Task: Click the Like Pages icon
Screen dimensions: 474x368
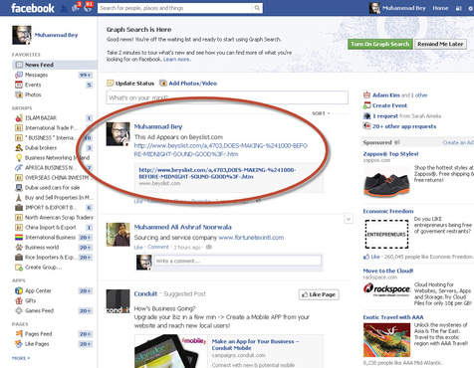Action: click(x=19, y=344)
